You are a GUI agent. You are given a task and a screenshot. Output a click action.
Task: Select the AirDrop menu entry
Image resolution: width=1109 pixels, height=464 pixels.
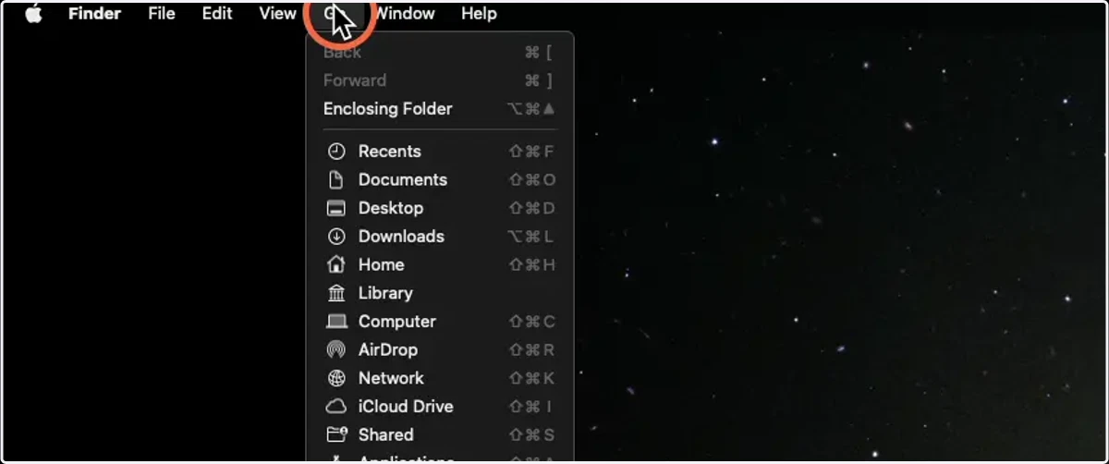point(439,350)
